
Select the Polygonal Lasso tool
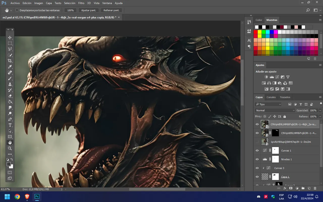pyautogui.click(x=10, y=49)
